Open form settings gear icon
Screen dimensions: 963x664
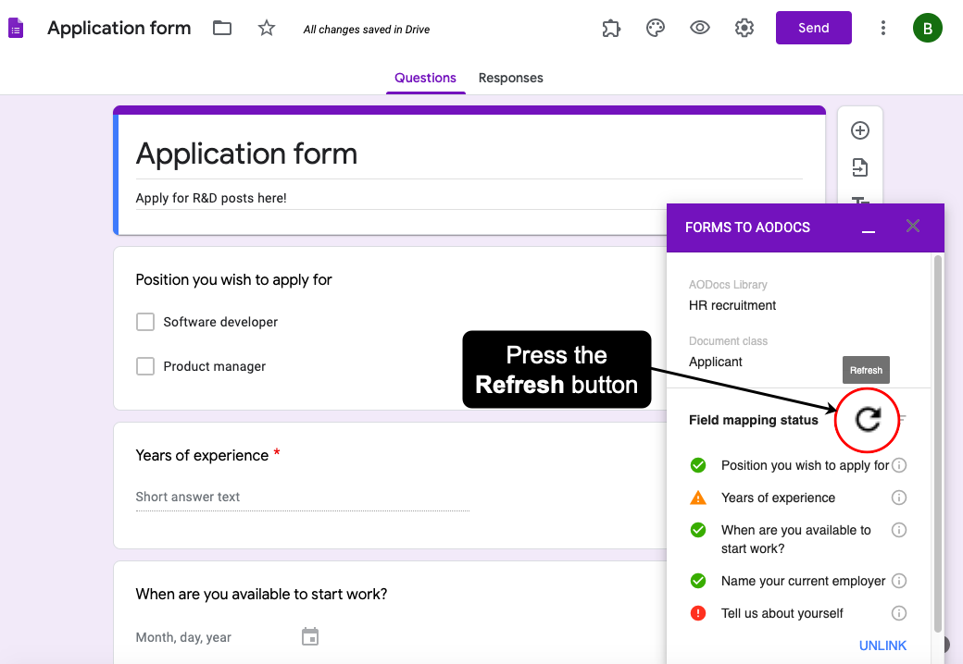744,28
